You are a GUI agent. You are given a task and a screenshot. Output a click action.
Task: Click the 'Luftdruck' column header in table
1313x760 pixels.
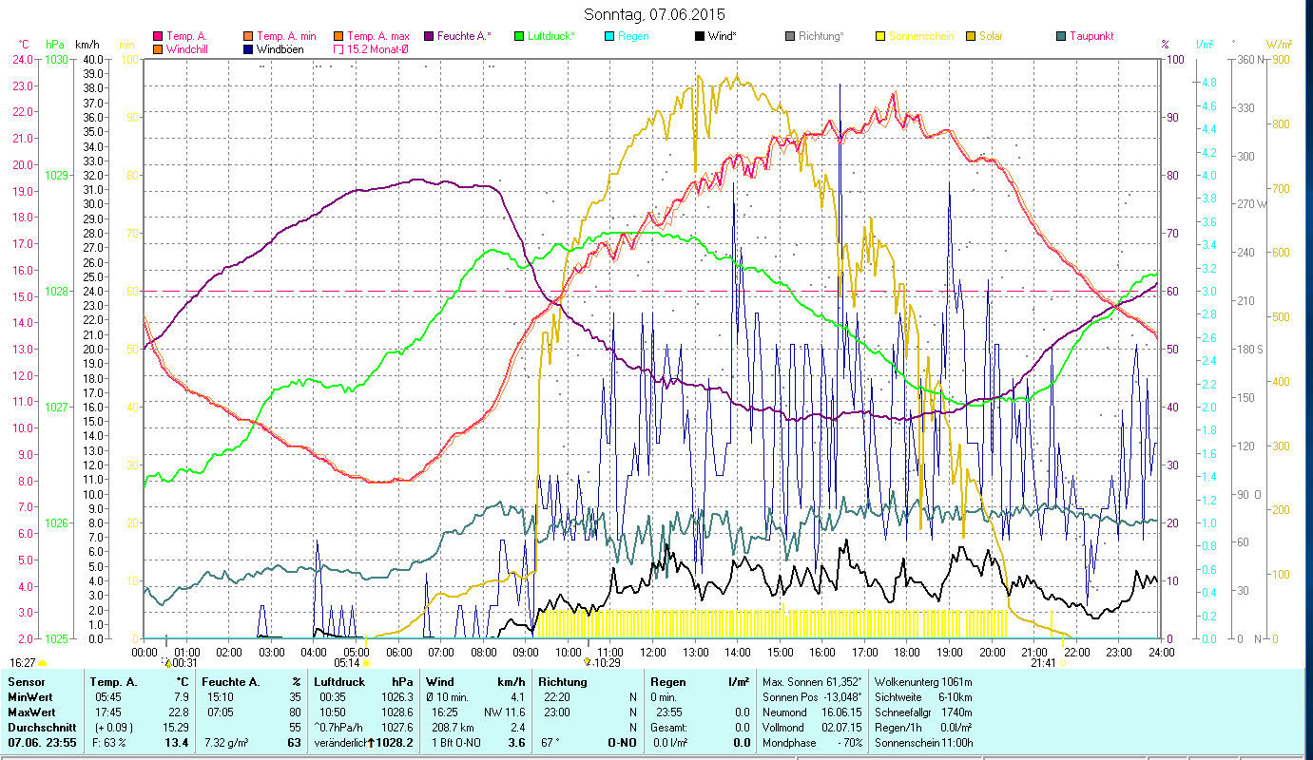(x=340, y=681)
